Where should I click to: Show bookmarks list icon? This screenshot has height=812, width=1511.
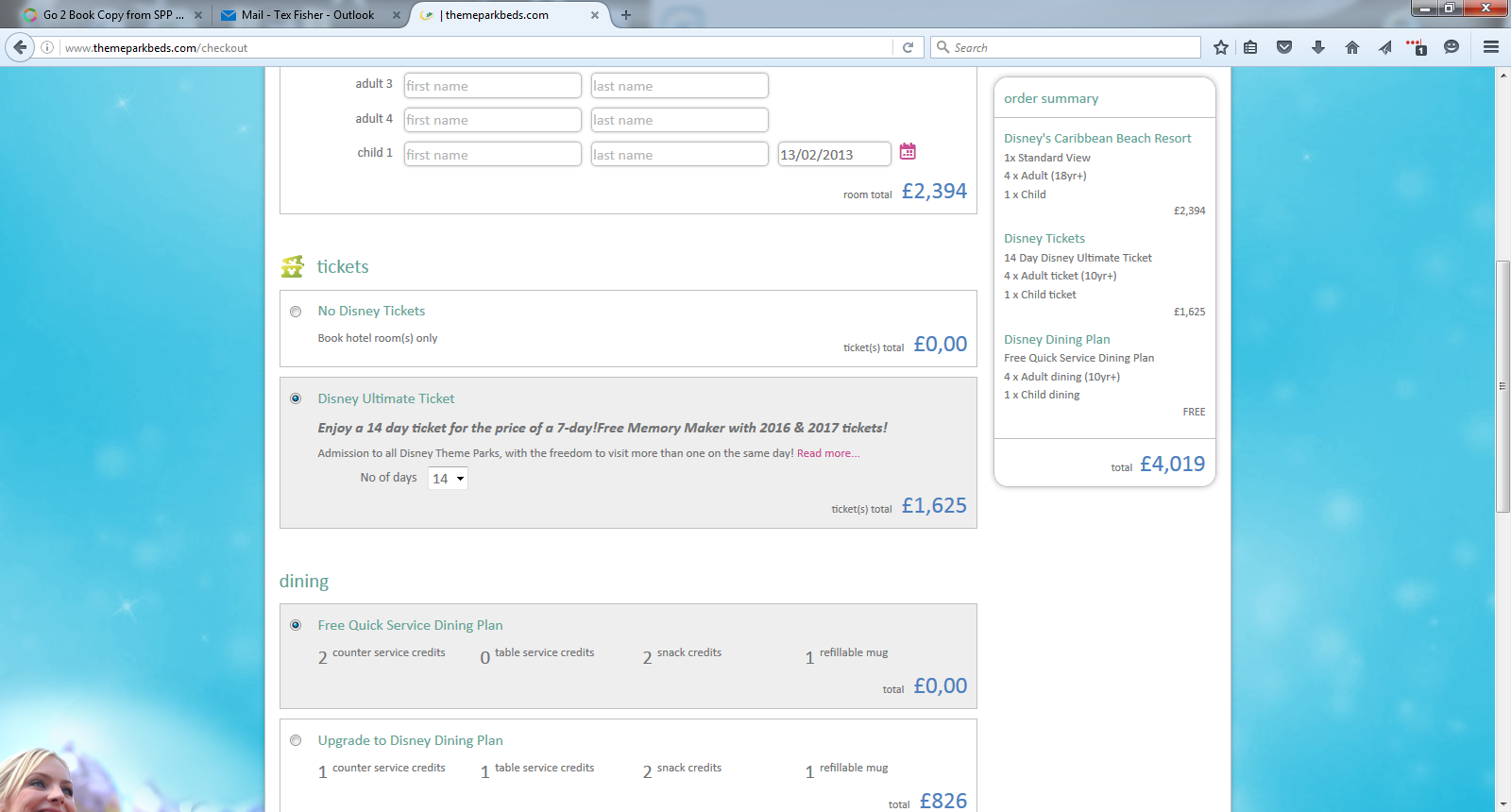[1250, 47]
